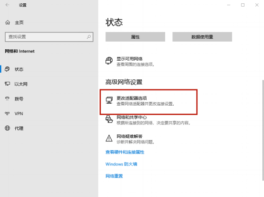Screen dimensions: 264x197
Task: Click the 显示可用网络 globe icon
Action: tap(109, 61)
